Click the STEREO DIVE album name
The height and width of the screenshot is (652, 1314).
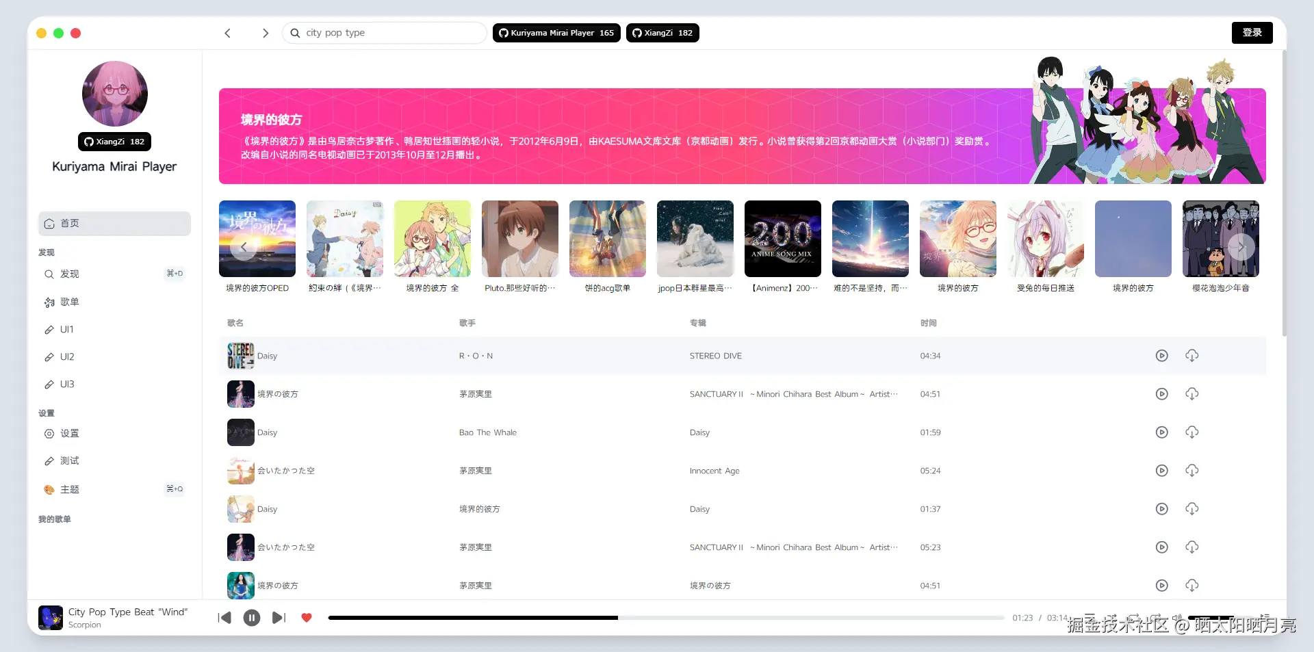pos(715,356)
